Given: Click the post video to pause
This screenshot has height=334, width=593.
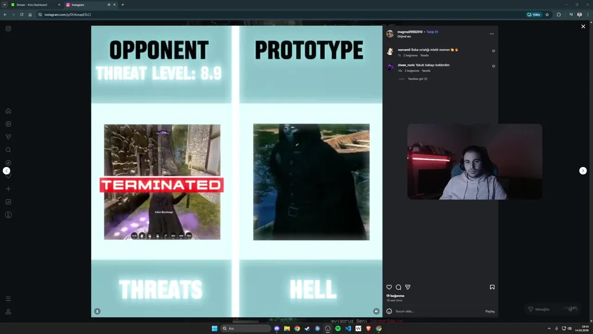Looking at the screenshot, I should [x=237, y=171].
